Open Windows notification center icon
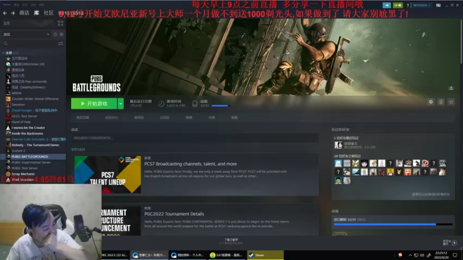Image resolution: width=463 pixels, height=260 pixels. (455, 255)
